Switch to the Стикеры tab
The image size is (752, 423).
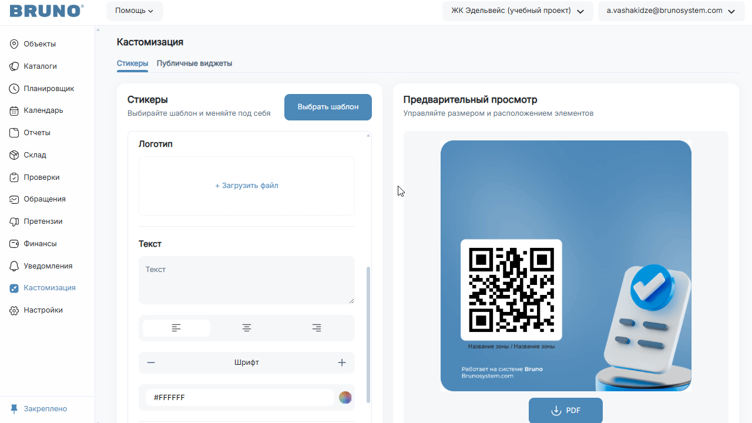point(132,63)
